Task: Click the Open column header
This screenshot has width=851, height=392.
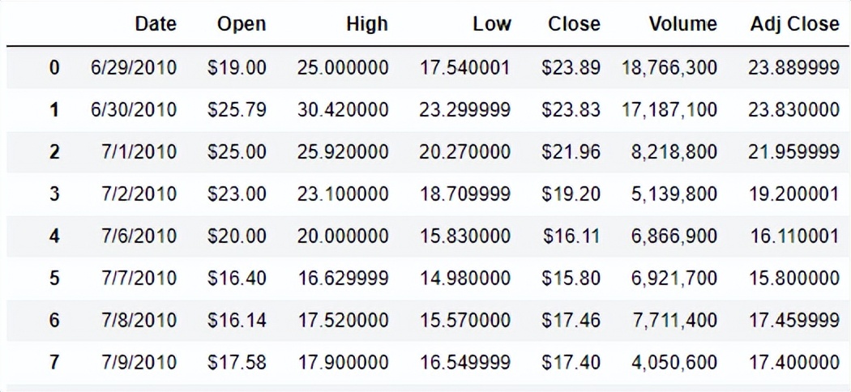Action: 242,24
